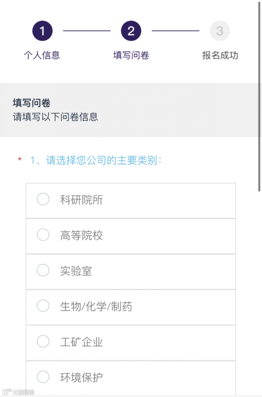262x397 pixels.
Task: Click the bold 填写问卷 section heading
Action: click(x=31, y=103)
